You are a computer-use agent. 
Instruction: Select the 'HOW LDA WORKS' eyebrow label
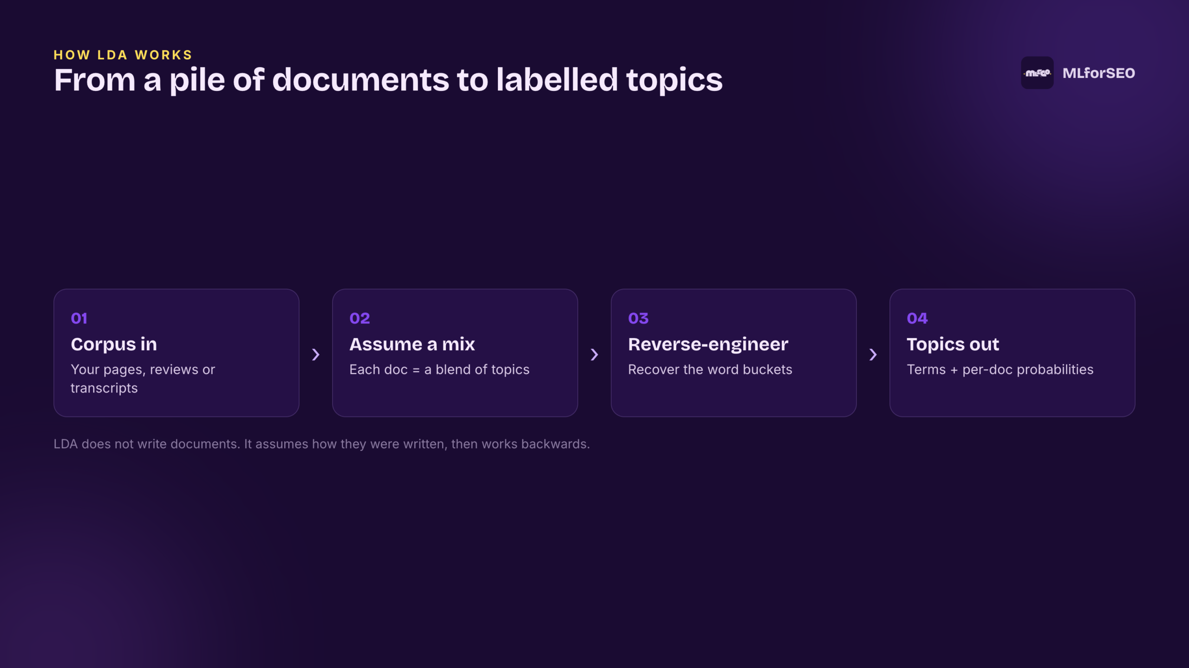click(123, 55)
